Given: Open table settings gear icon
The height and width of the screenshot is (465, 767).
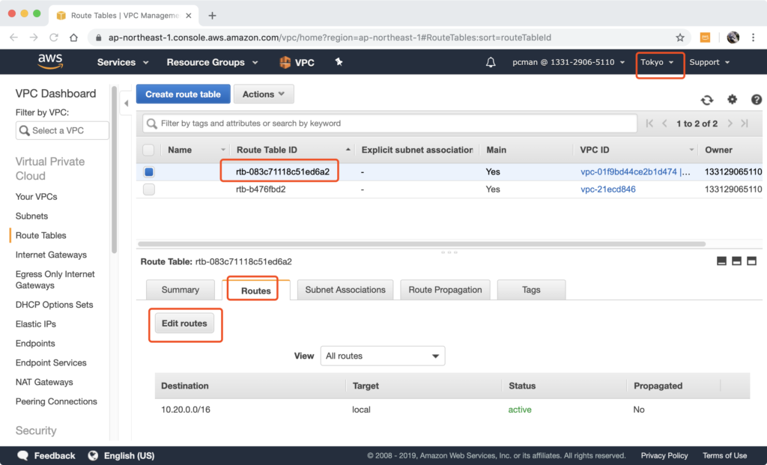Looking at the screenshot, I should click(x=732, y=100).
